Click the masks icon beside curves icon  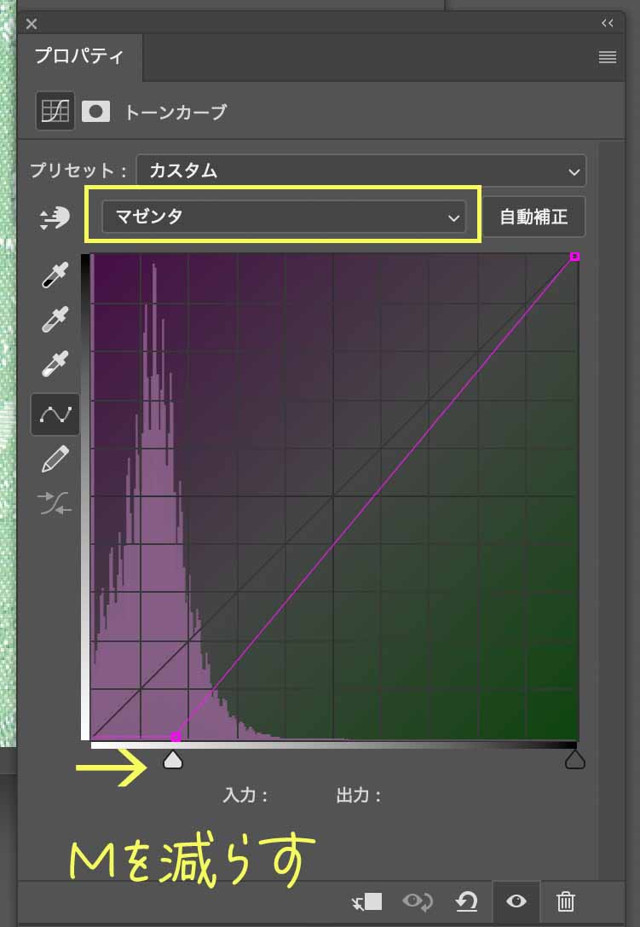(x=95, y=112)
